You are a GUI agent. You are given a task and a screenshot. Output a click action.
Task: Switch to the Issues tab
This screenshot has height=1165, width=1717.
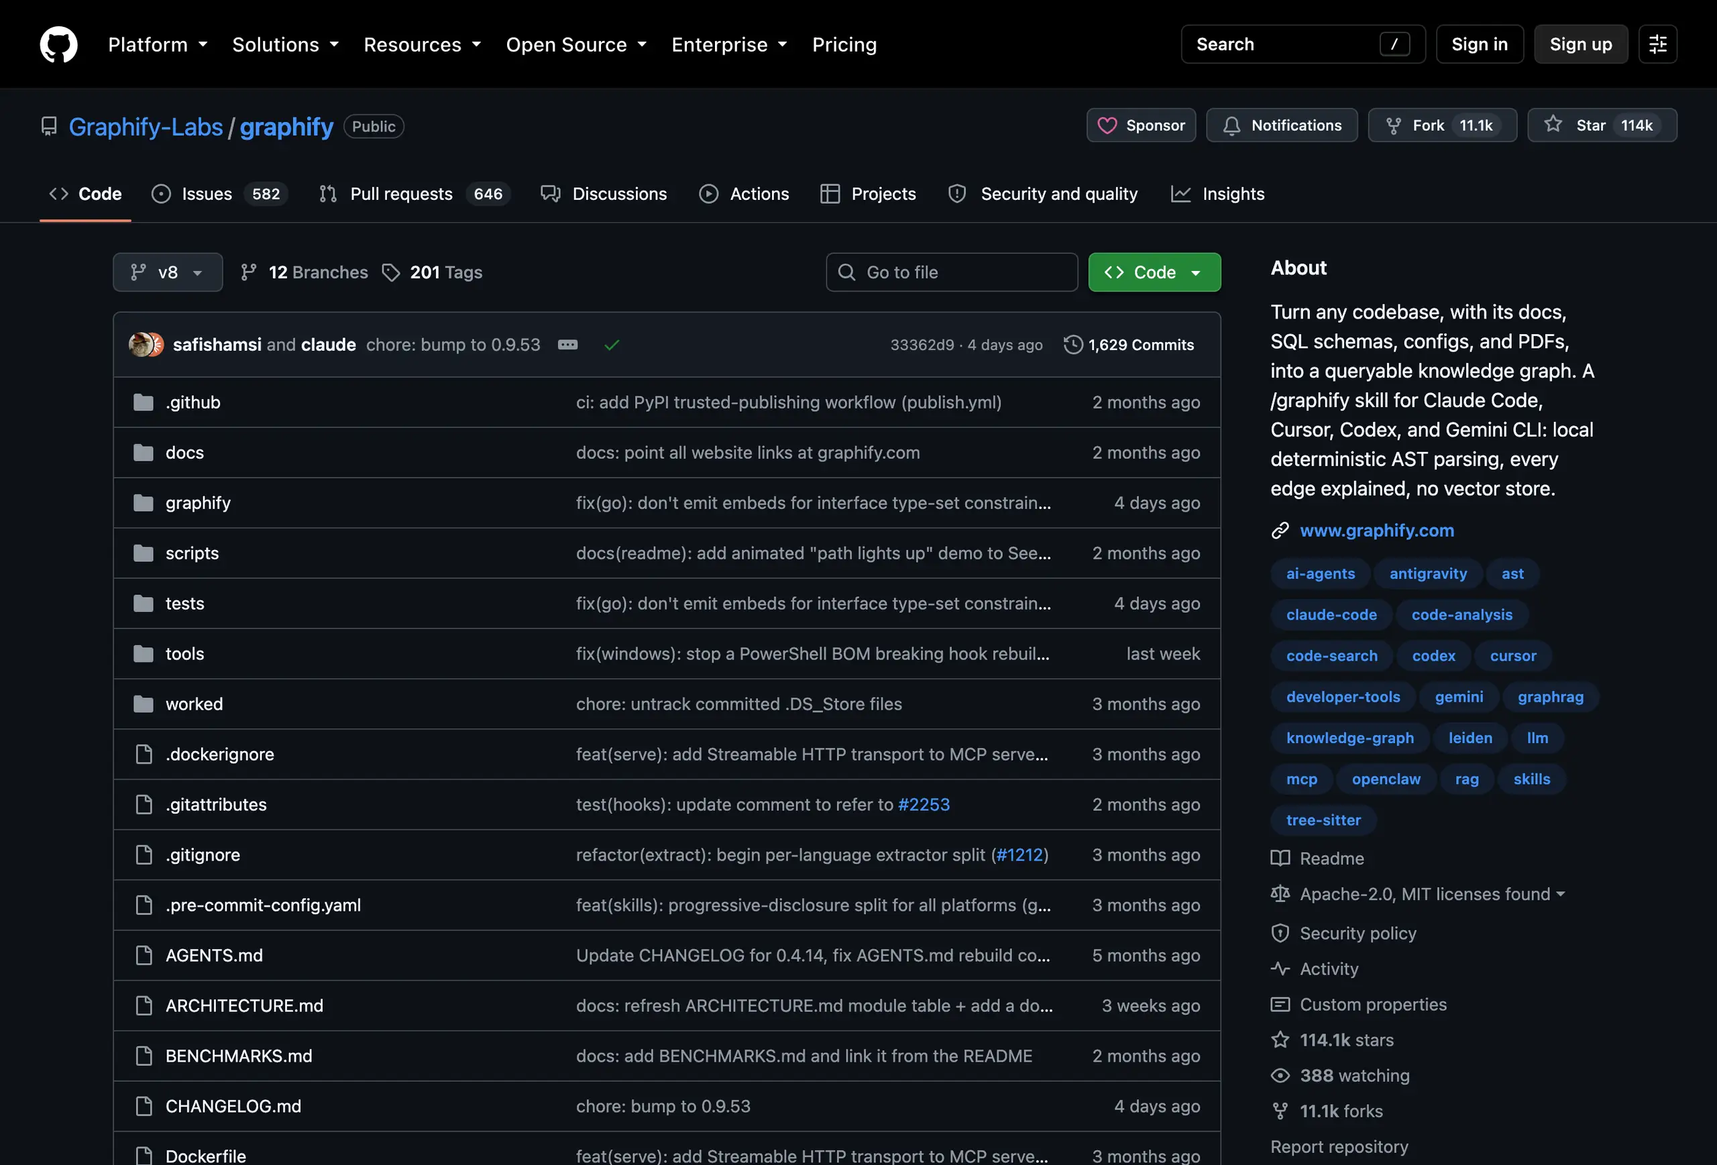(220, 195)
